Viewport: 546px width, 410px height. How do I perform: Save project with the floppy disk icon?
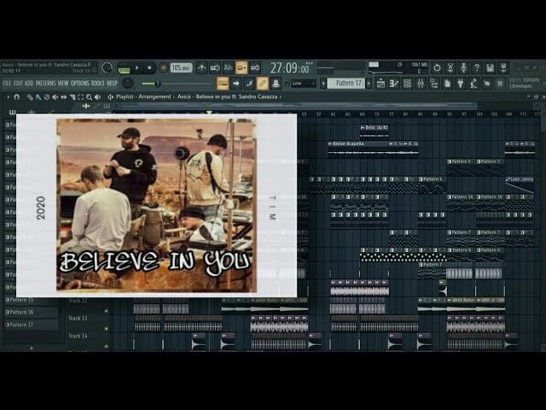pos(490,67)
